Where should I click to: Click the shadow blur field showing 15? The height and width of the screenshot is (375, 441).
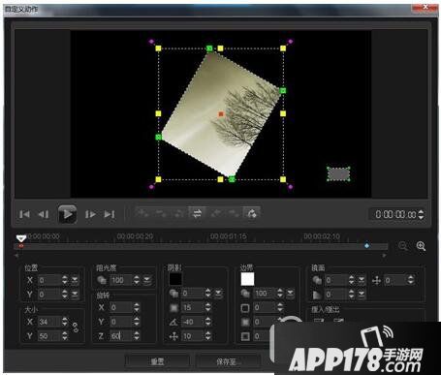[192, 307]
